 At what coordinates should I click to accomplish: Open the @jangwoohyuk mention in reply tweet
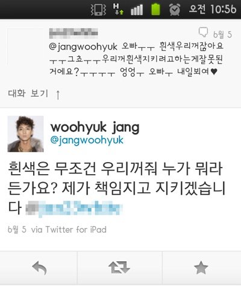pyautogui.click(x=83, y=47)
